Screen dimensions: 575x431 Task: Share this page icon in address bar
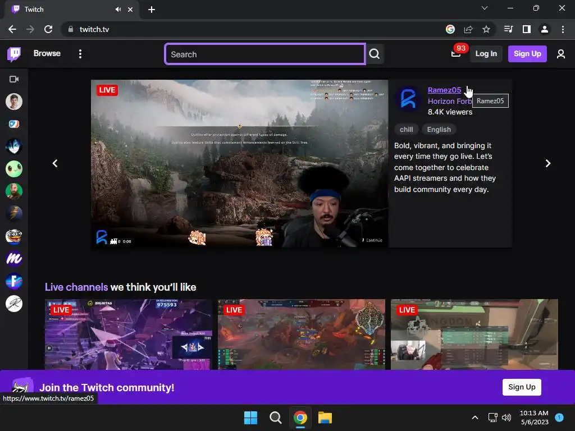[468, 29]
